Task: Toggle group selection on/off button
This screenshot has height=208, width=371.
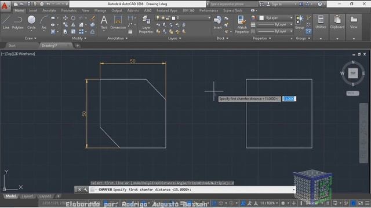Action: 308,31
